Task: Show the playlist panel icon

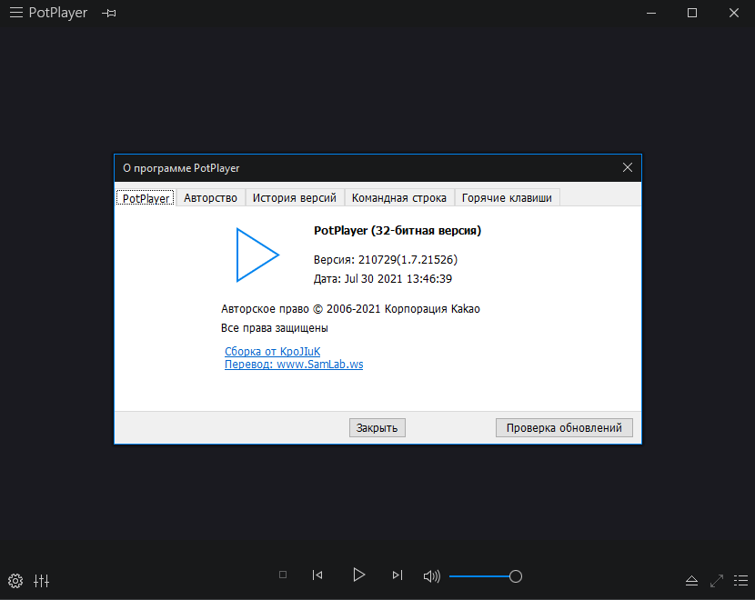Action: [x=741, y=581]
